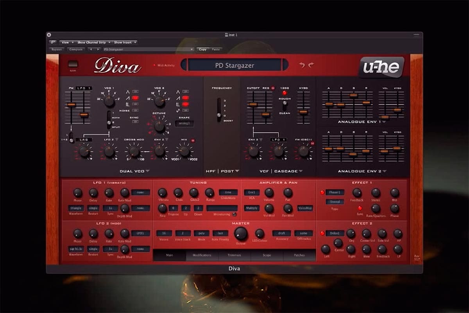Click the red M icon next to MIX
This screenshot has width=469, height=313.
[193, 140]
